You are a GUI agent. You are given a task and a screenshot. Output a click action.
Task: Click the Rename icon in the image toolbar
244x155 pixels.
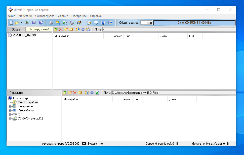pyautogui.click(x=71, y=29)
